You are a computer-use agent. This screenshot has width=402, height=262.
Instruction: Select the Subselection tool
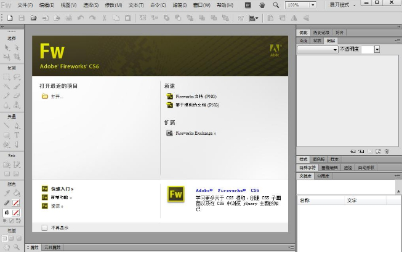[x=17, y=47]
